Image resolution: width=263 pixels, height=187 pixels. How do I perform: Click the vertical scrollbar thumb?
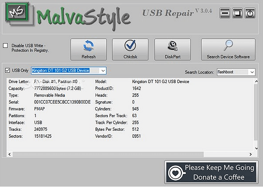click(x=256, y=112)
